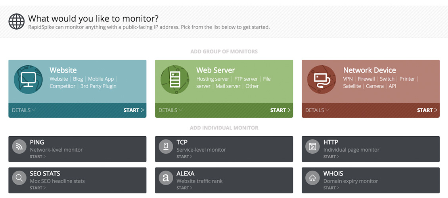The width and height of the screenshot is (448, 198).
Task: Click the Website monitor screen icon
Action: pyautogui.click(x=28, y=80)
